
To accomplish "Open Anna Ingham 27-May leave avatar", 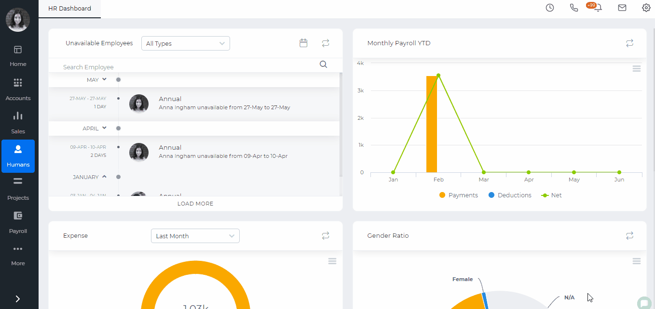I will (139, 103).
